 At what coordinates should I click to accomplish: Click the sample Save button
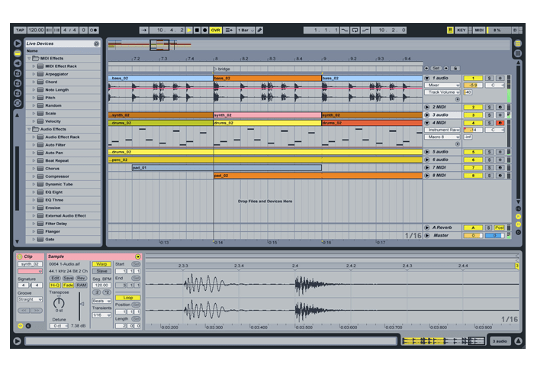point(68,278)
